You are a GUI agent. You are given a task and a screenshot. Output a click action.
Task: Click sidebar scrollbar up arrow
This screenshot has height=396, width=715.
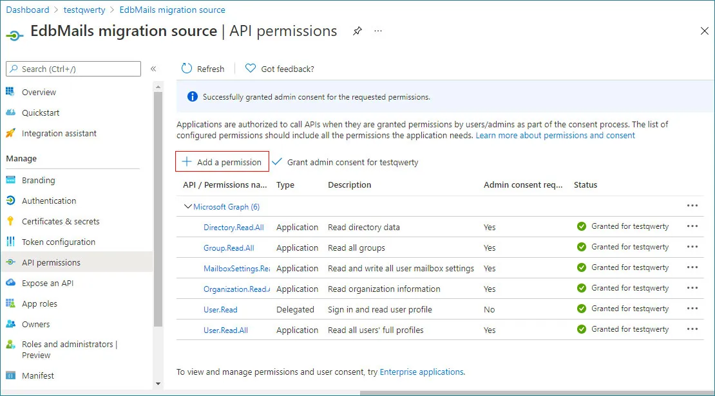(x=158, y=87)
